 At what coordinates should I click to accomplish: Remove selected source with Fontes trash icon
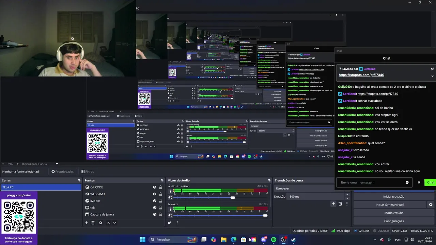point(93,223)
